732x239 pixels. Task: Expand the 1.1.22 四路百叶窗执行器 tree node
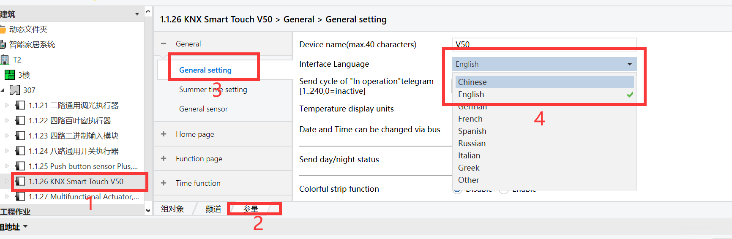pyautogui.click(x=7, y=120)
